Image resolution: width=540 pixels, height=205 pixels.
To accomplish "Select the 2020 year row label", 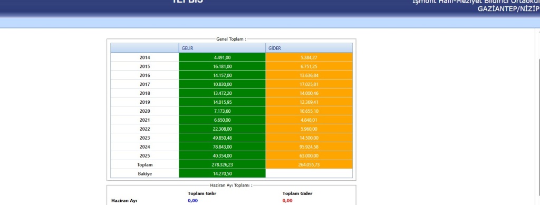I will (144, 111).
